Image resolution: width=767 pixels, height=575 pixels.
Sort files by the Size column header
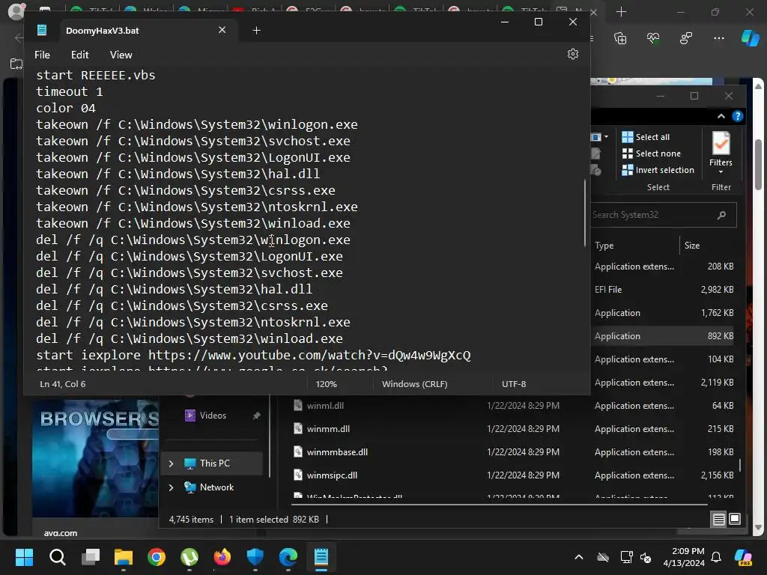(691, 246)
